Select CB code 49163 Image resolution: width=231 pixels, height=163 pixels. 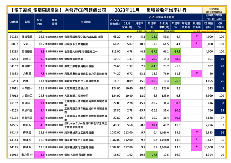14,110
